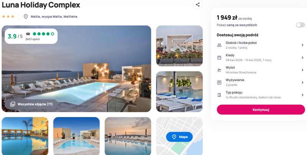Click the door icon beside Typ pokoju
Screen dimensions: 307x155
[x=219, y=95]
